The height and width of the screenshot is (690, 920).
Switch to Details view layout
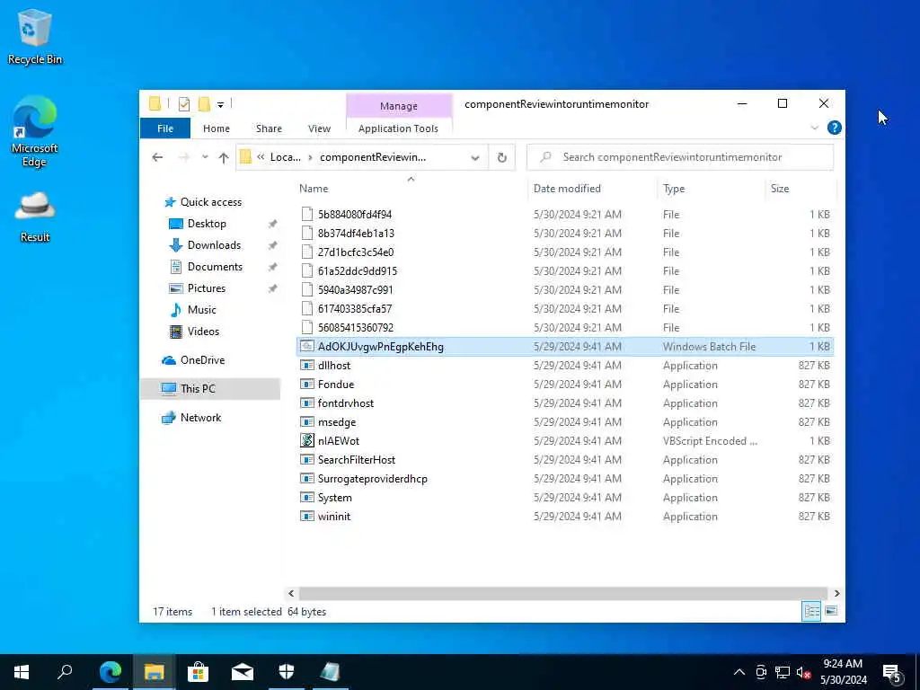pyautogui.click(x=812, y=612)
